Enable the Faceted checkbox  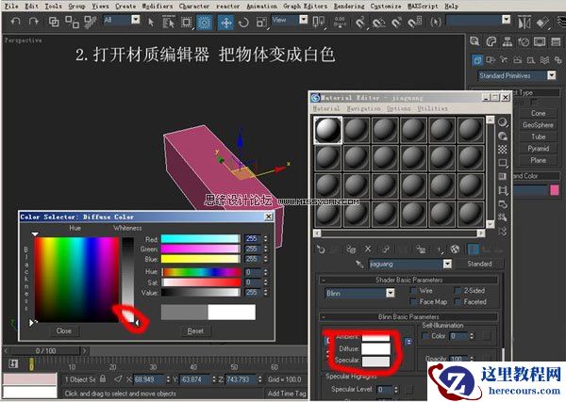[x=458, y=301]
